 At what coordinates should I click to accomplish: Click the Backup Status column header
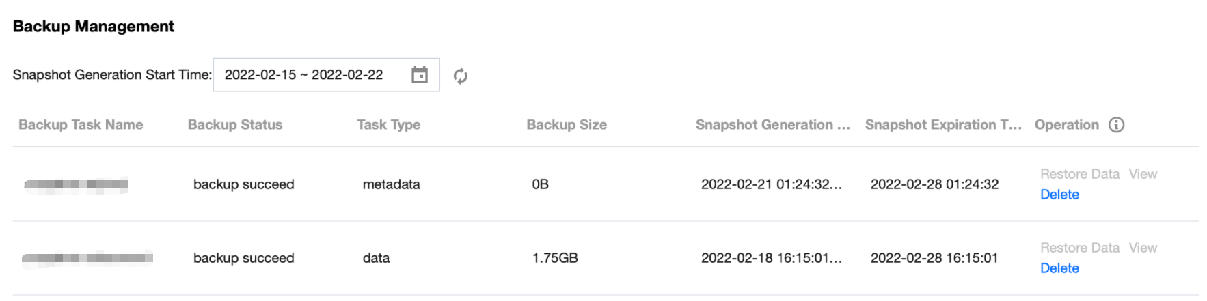(235, 125)
